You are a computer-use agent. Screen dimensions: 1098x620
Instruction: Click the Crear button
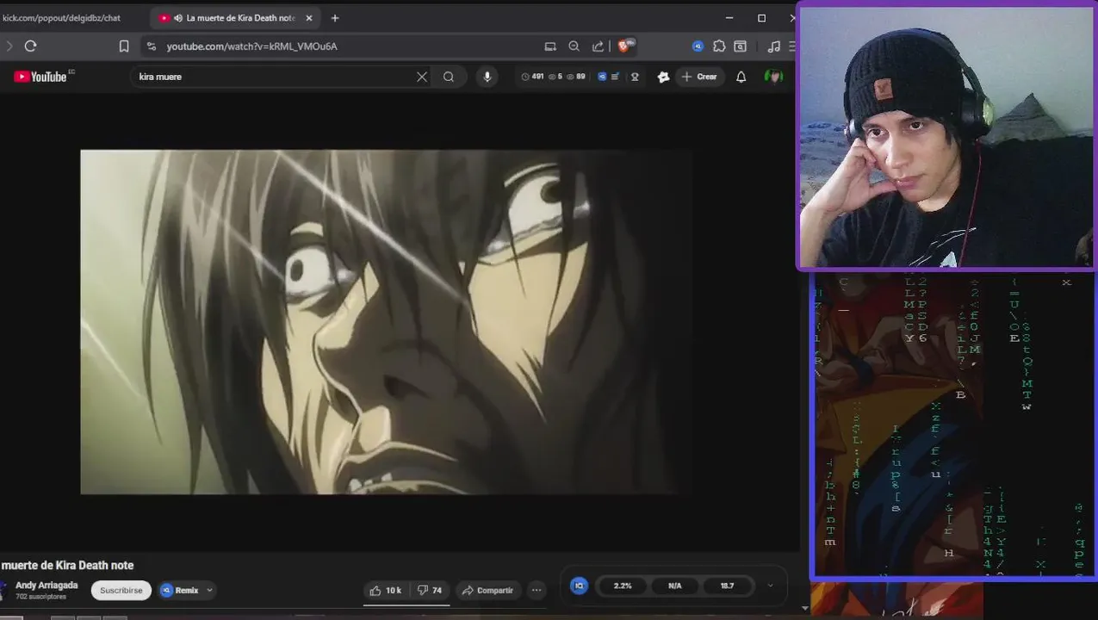coord(700,77)
